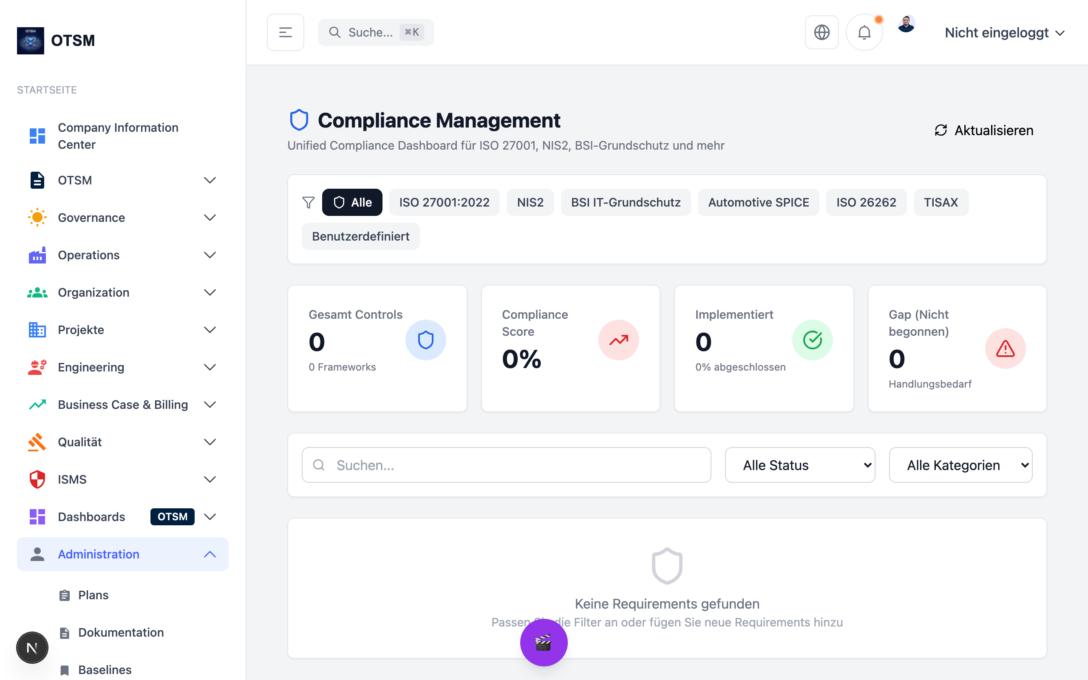Screen dimensions: 1088x680
Task: Open Company Information Center
Action: 118,136
